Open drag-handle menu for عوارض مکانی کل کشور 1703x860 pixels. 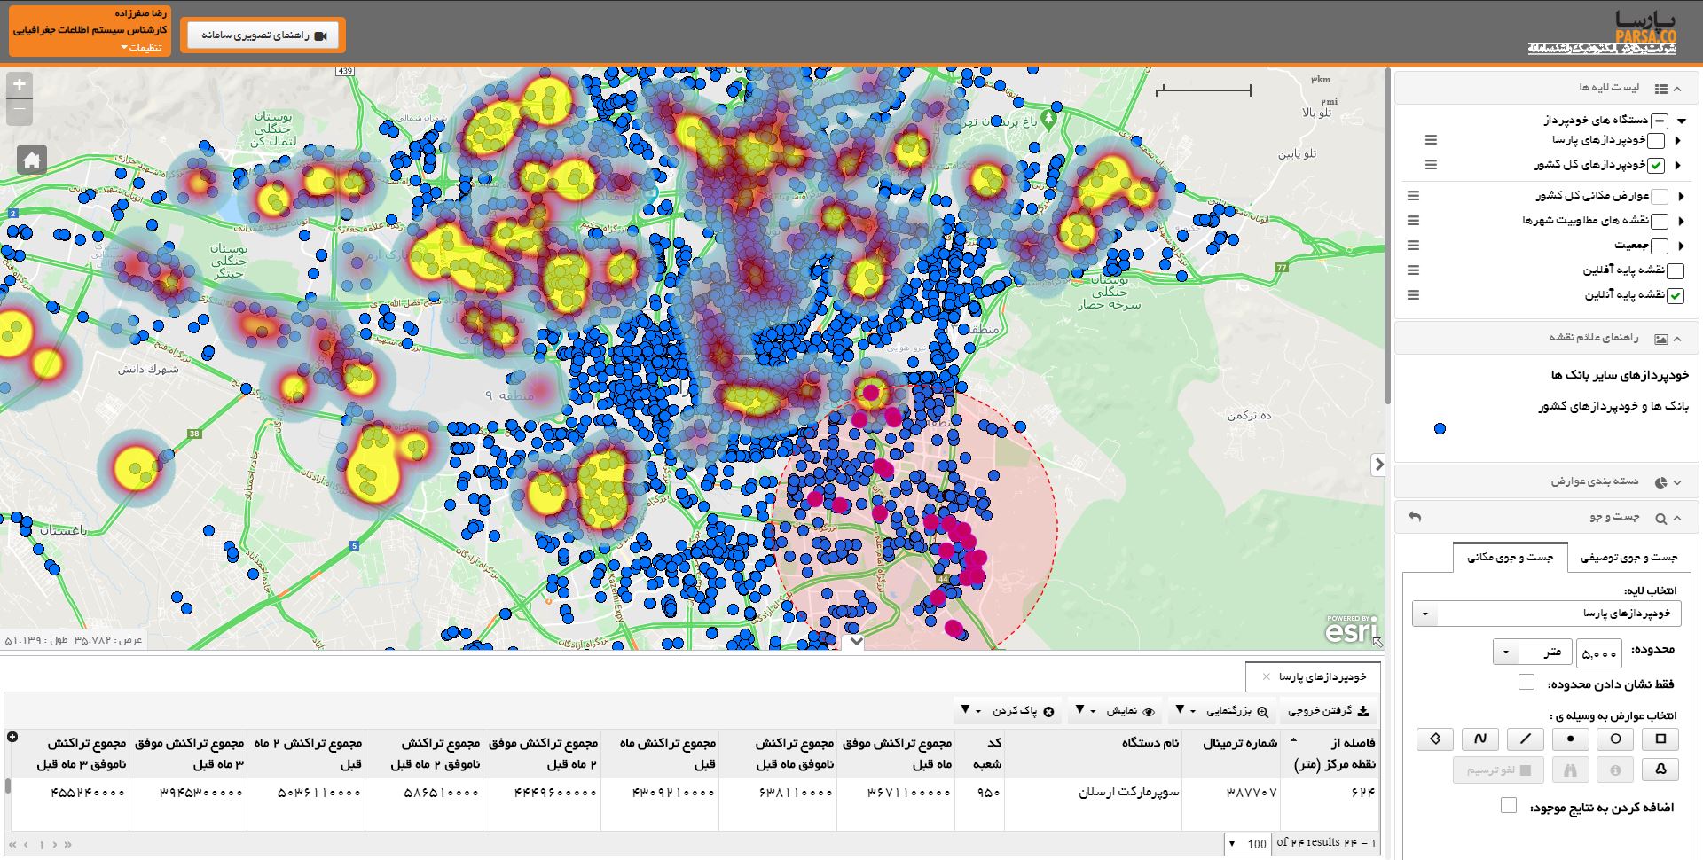[x=1414, y=196]
